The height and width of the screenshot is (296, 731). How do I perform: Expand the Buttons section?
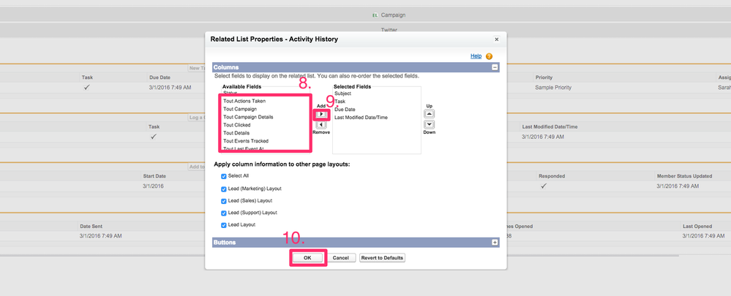pos(495,242)
